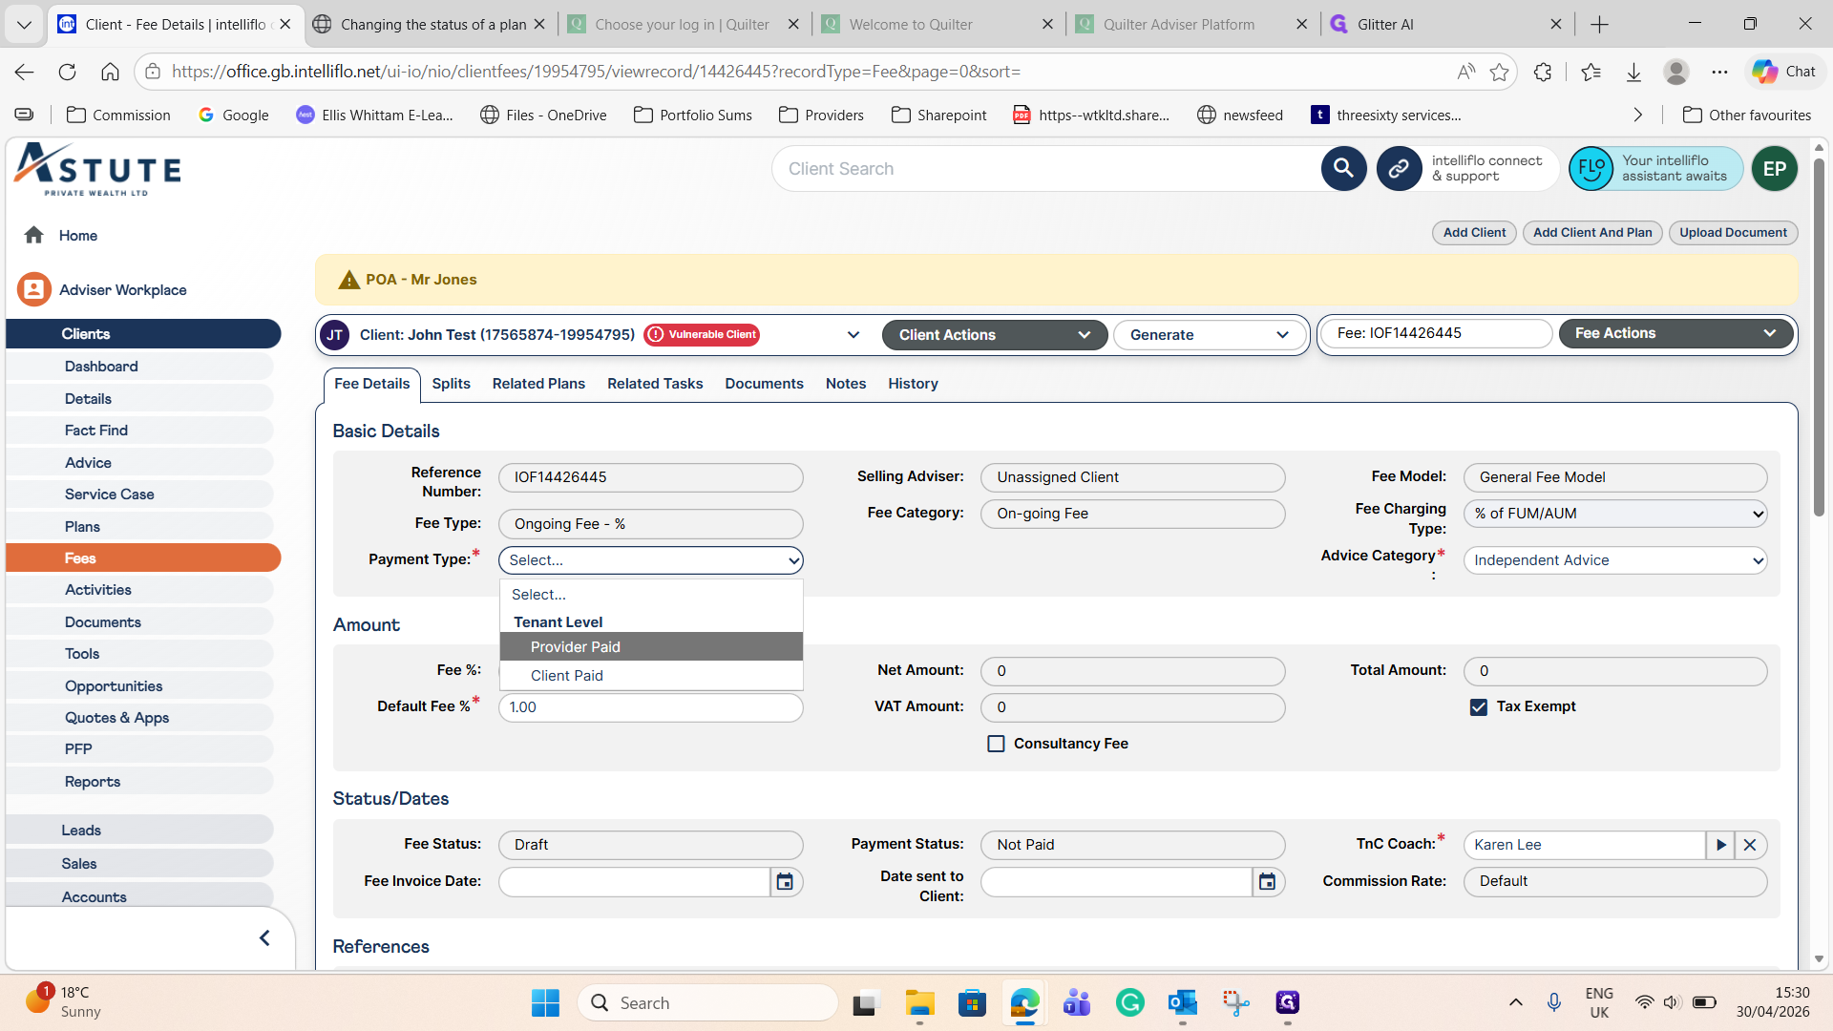
Task: Expand the Fee Actions dropdown
Action: pyautogui.click(x=1675, y=333)
